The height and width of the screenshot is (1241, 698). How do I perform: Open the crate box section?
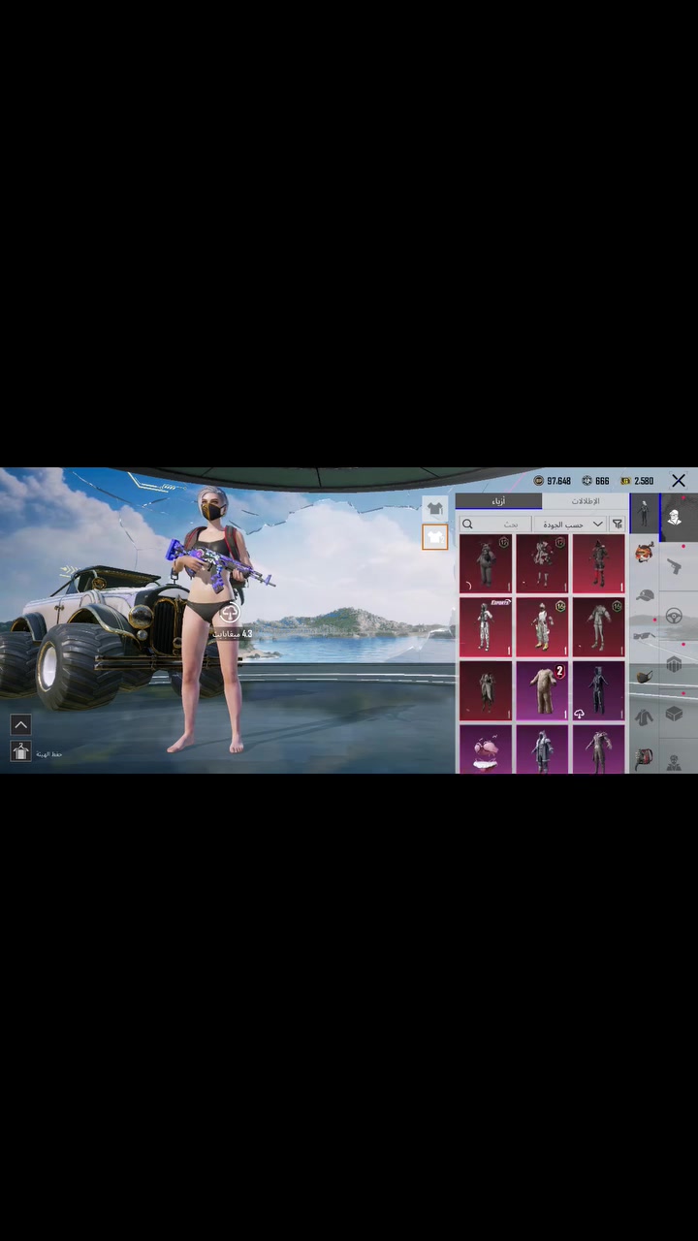tap(675, 715)
